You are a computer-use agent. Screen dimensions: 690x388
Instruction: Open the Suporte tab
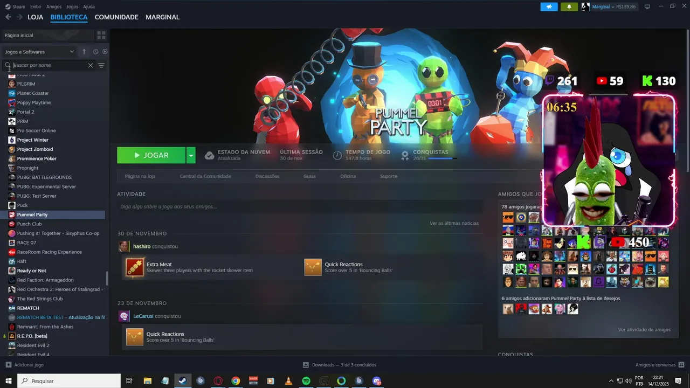[x=389, y=176]
